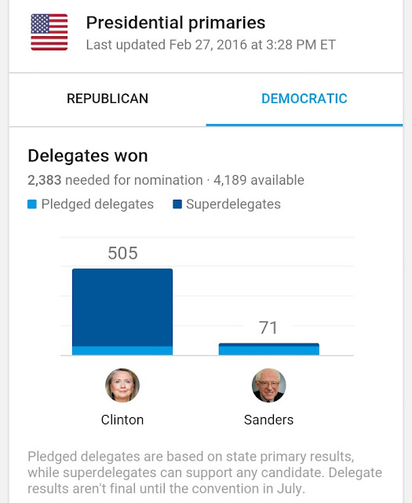Viewport: 412px width, 503px height.
Task: Click the Superdelegates legend label
Action: point(233,204)
